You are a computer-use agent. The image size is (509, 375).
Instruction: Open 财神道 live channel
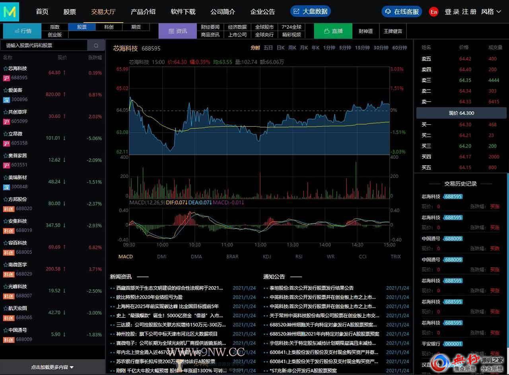[365, 31]
